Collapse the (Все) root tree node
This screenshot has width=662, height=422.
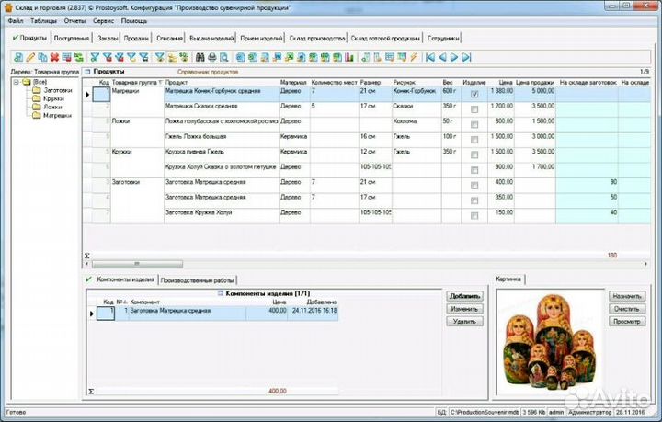16,82
